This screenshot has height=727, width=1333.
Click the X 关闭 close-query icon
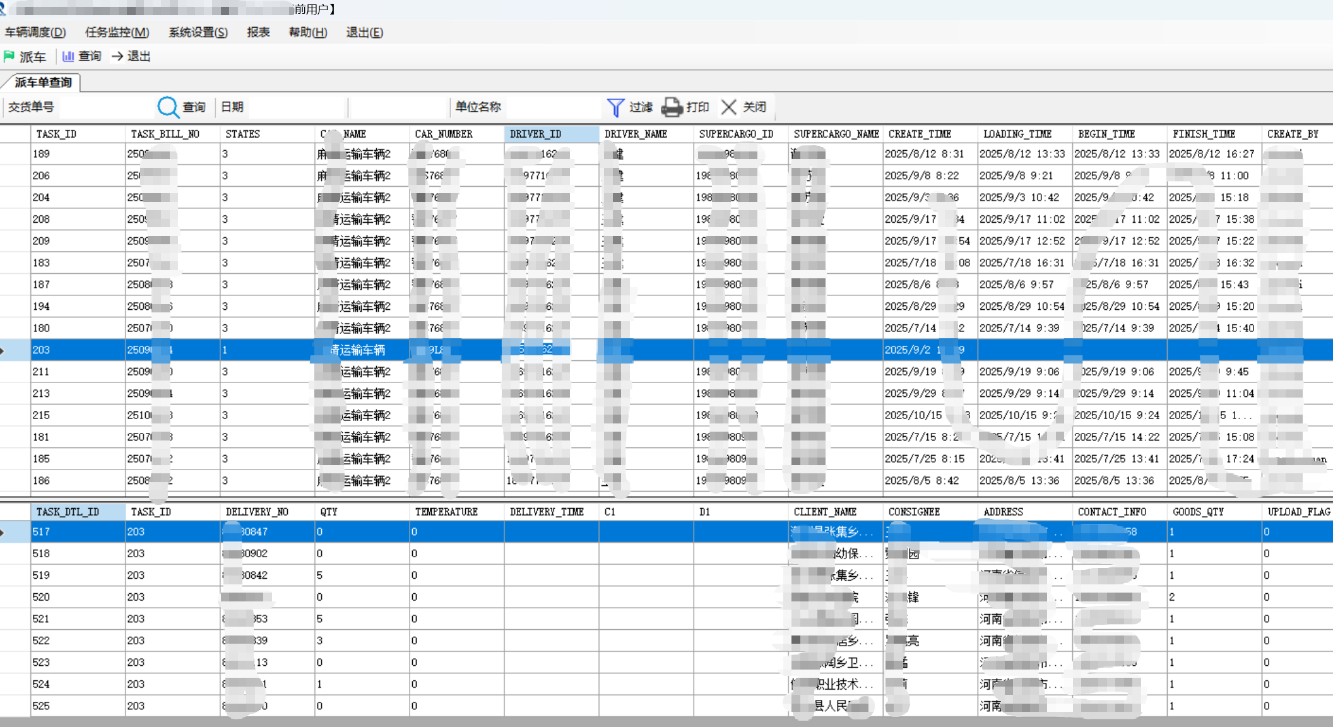click(728, 107)
